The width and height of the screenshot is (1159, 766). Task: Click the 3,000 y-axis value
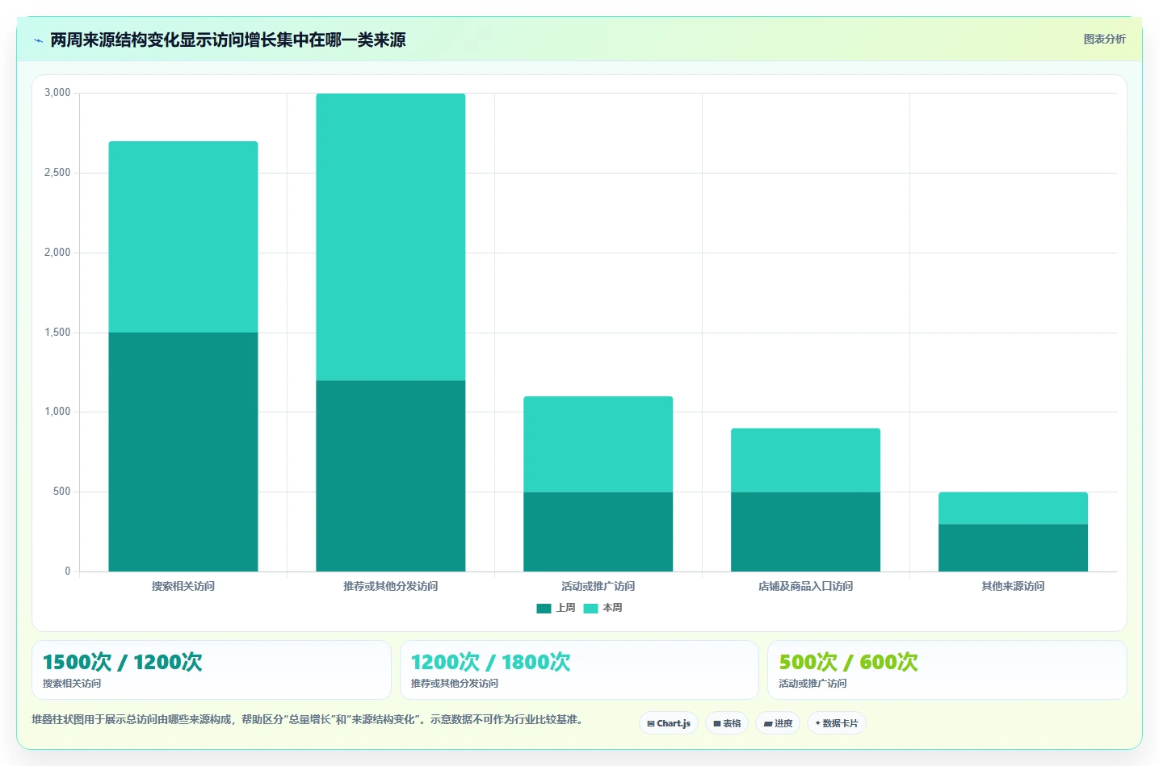[57, 93]
